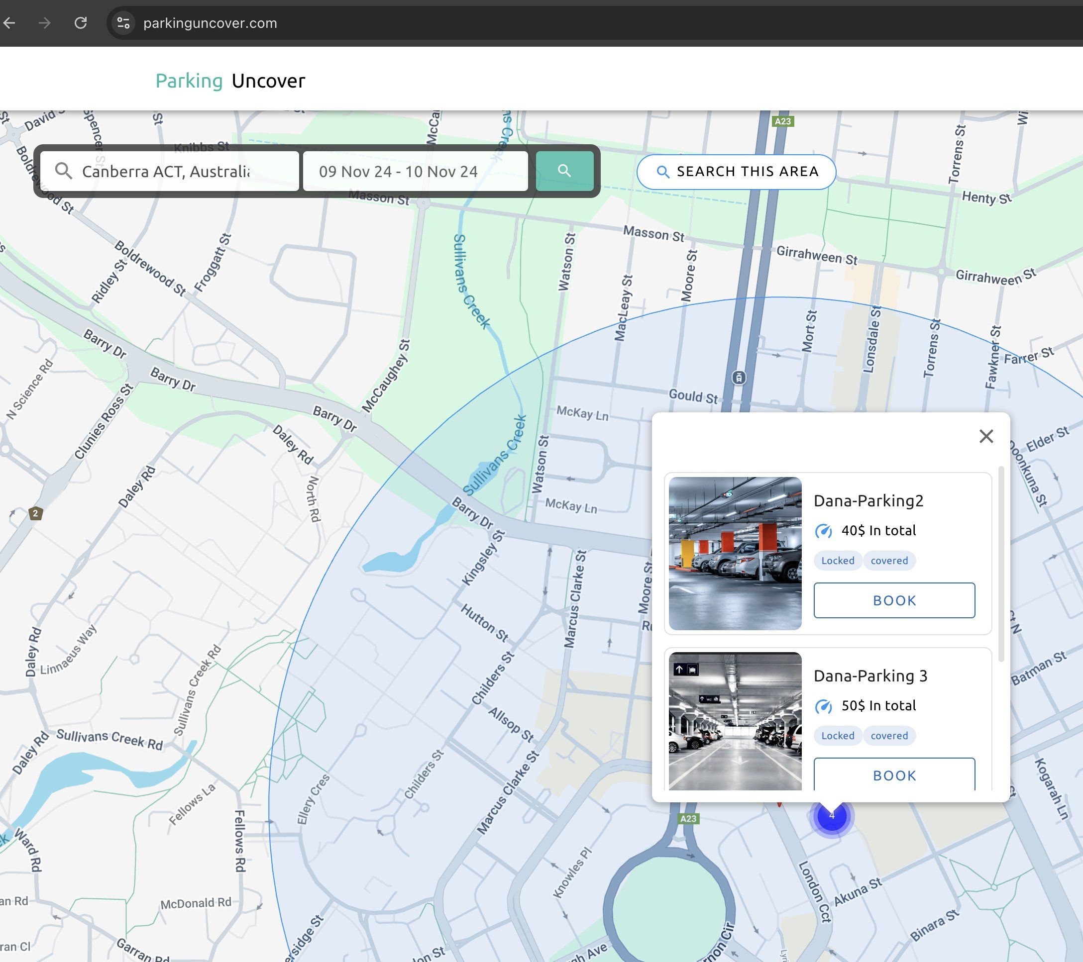Book Dana-Parking2
Image resolution: width=1083 pixels, height=962 pixels.
point(894,600)
